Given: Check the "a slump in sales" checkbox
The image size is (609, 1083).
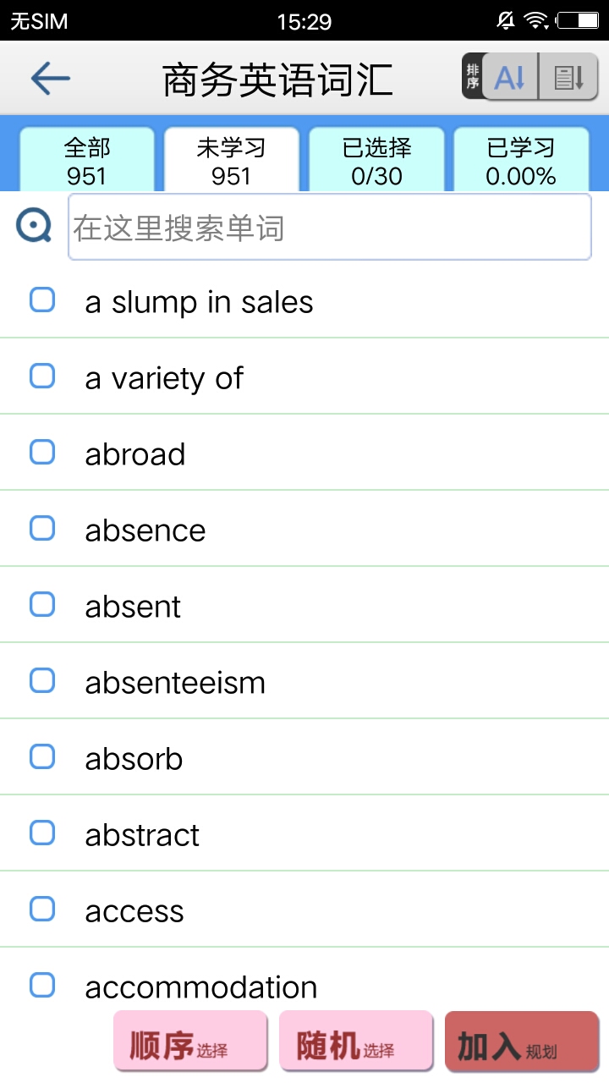Looking at the screenshot, I should pyautogui.click(x=42, y=300).
